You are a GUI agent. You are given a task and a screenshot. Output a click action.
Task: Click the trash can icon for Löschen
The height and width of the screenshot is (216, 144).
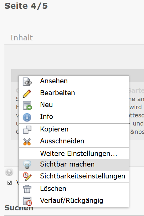27,189
